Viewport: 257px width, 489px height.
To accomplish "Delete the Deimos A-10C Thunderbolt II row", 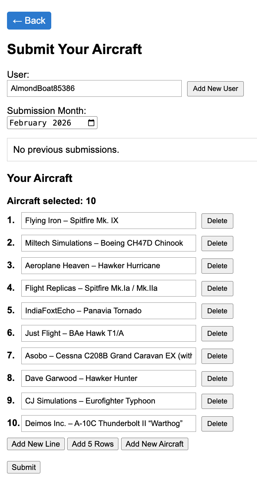I will [x=217, y=424].
